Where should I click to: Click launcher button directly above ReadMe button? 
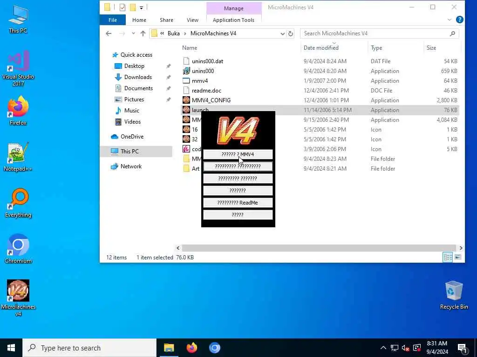[238, 191]
